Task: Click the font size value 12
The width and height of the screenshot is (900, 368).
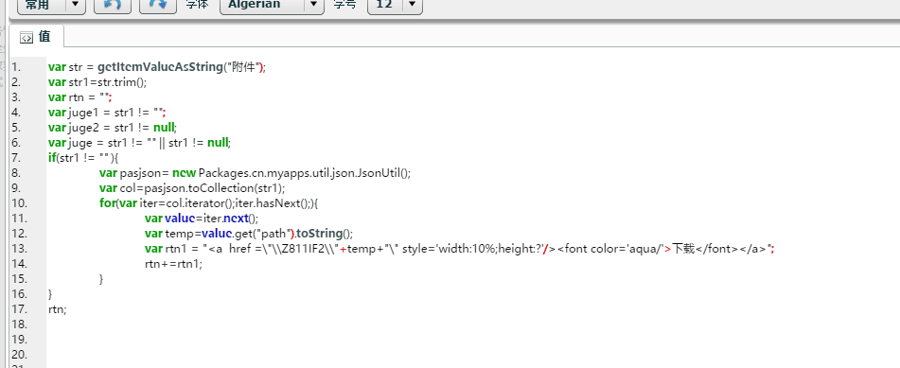Action: [x=385, y=5]
